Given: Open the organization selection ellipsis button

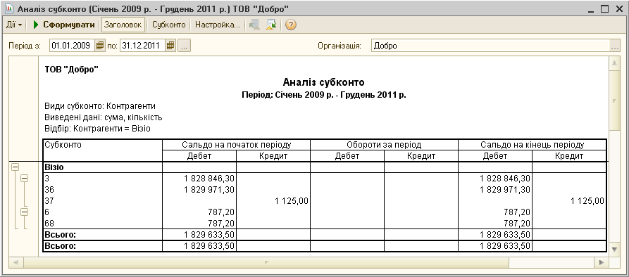Looking at the screenshot, I should tap(614, 46).
